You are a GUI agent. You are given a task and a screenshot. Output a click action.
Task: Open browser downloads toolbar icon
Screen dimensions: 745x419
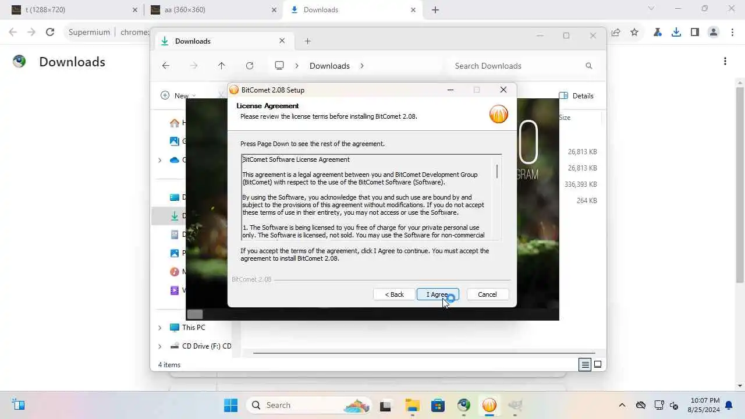point(676,33)
